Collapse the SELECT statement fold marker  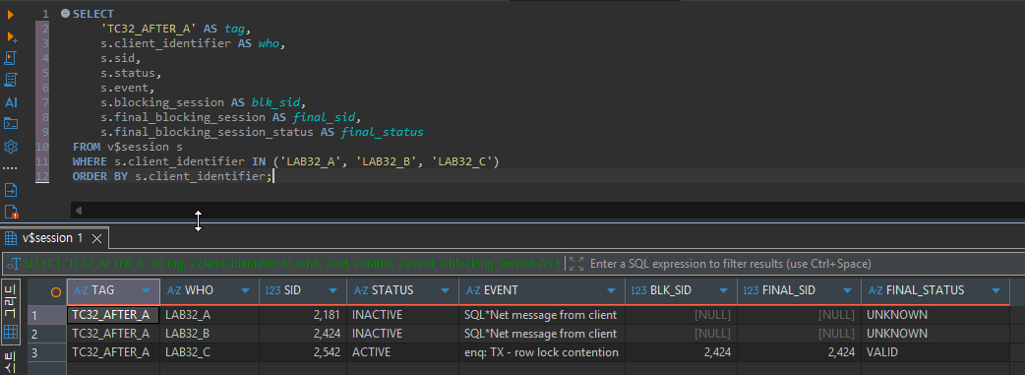point(64,14)
